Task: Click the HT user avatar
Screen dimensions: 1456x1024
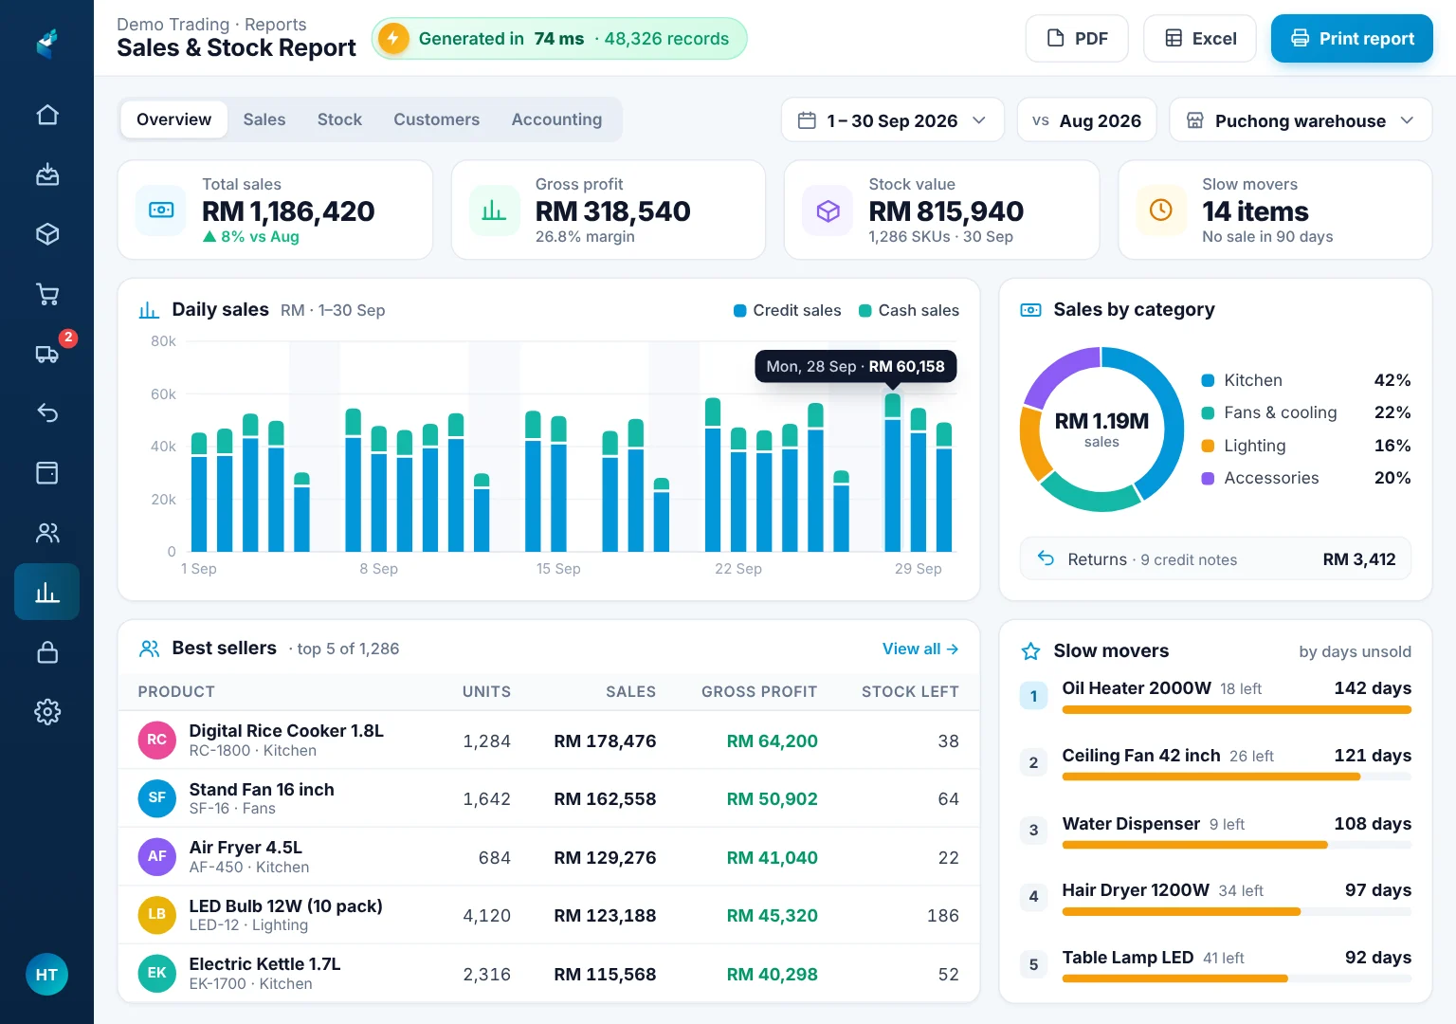Action: coord(46,975)
